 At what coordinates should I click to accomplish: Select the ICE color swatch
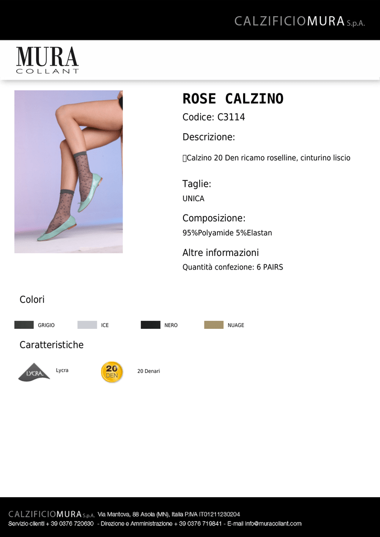(88, 325)
